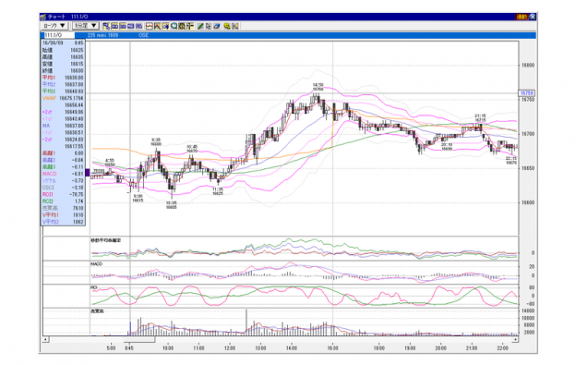Click the orange 連動 button in title bar
This screenshot has height=365, width=576.
click(x=522, y=17)
